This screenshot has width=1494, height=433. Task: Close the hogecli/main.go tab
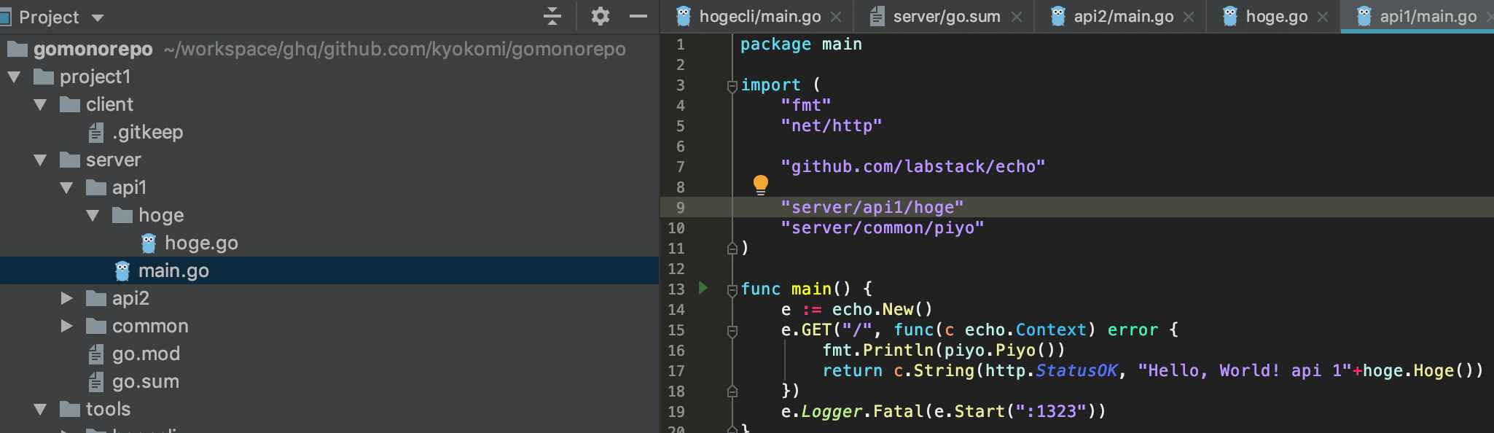coord(836,17)
